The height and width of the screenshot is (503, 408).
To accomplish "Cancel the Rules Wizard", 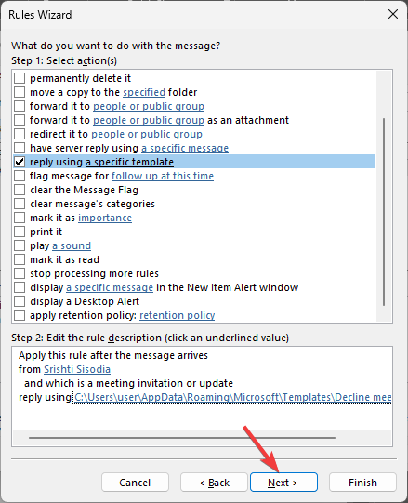I will point(135,483).
